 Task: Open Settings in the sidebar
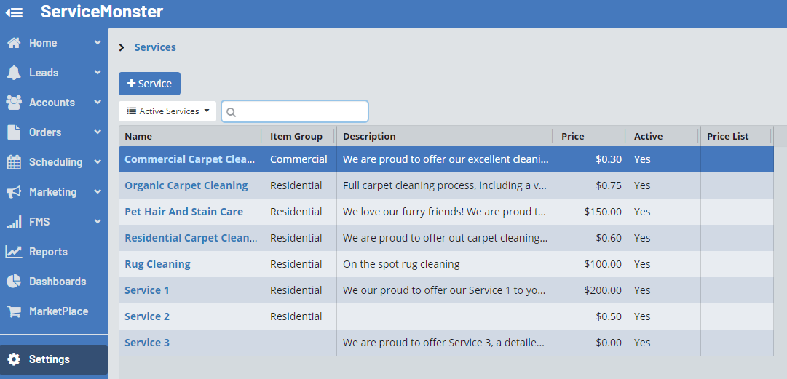point(50,359)
